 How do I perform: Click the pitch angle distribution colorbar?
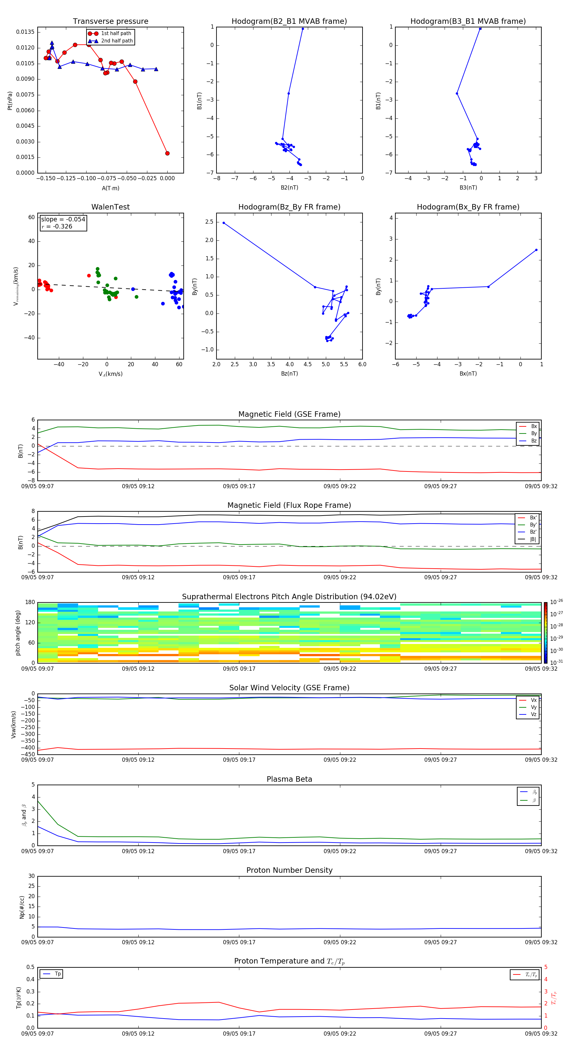coord(545,632)
